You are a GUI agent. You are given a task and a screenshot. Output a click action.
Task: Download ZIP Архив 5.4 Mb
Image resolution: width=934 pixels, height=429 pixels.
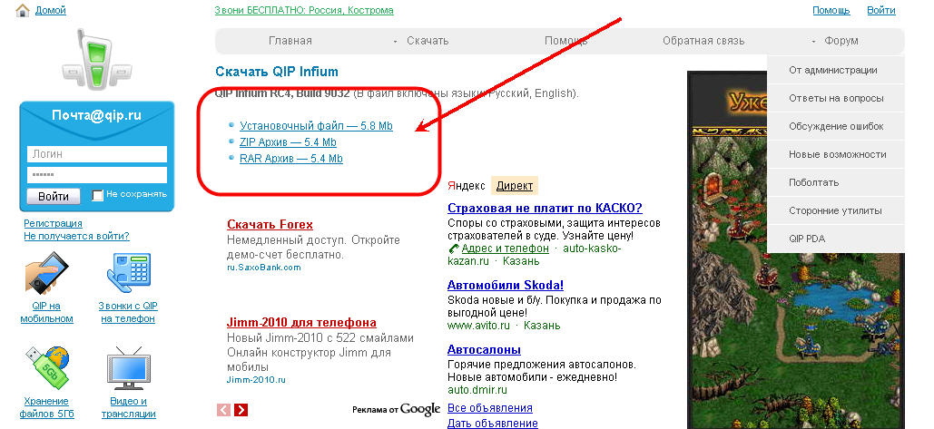(x=288, y=142)
